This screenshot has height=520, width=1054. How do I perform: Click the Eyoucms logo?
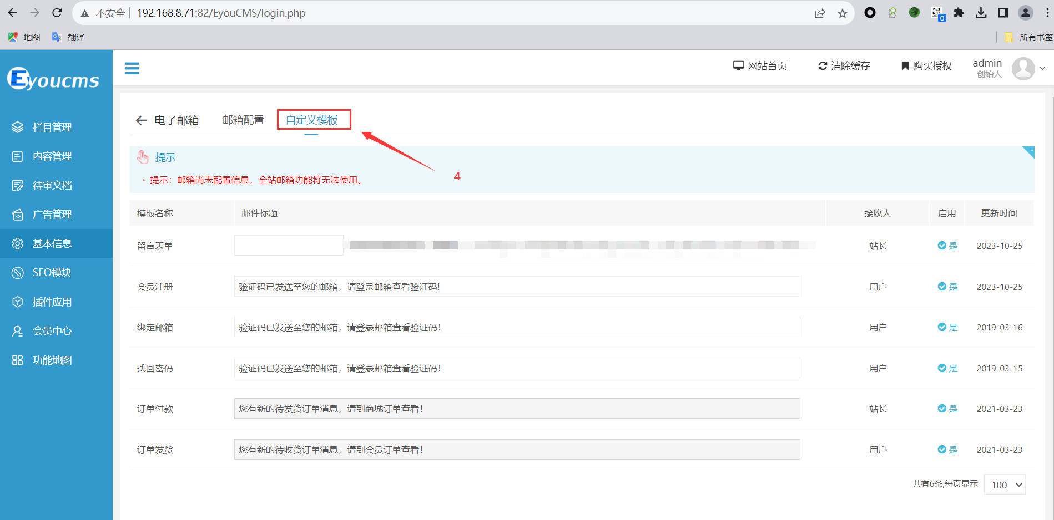[x=53, y=79]
